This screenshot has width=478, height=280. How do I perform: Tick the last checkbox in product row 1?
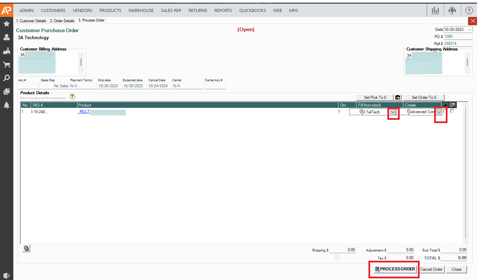point(452,111)
